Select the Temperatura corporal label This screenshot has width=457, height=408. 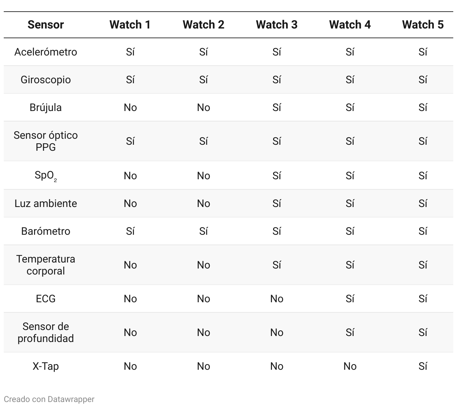[x=46, y=265]
